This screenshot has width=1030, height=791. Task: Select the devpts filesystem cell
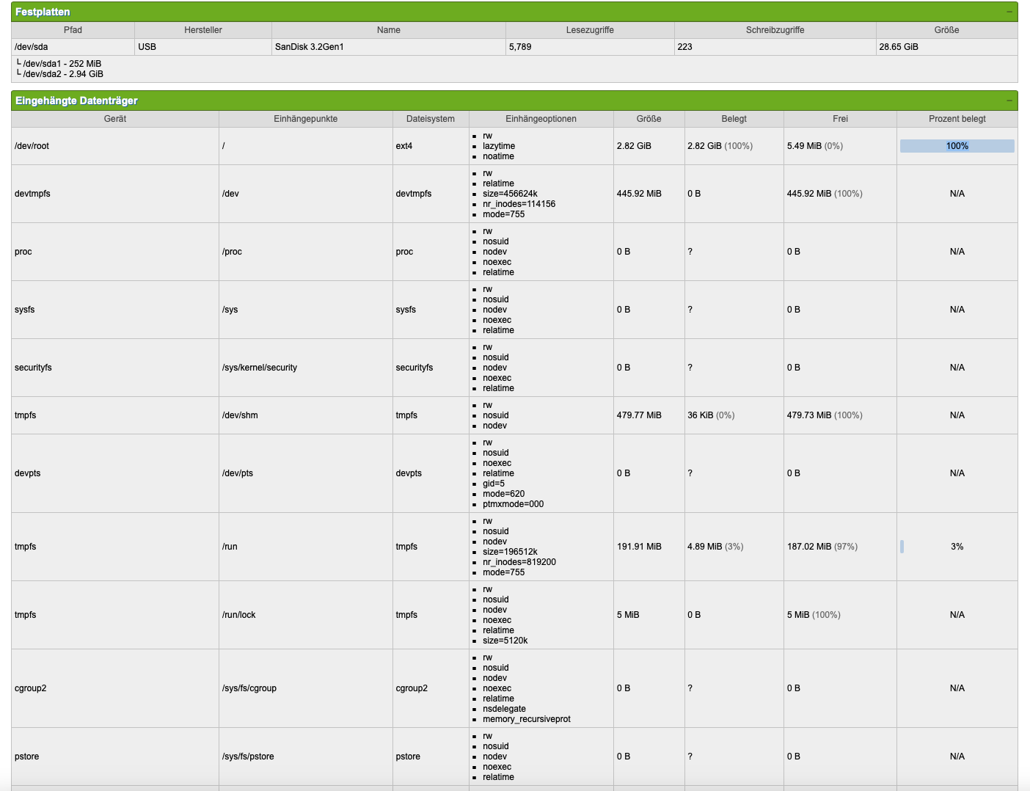[x=431, y=473]
